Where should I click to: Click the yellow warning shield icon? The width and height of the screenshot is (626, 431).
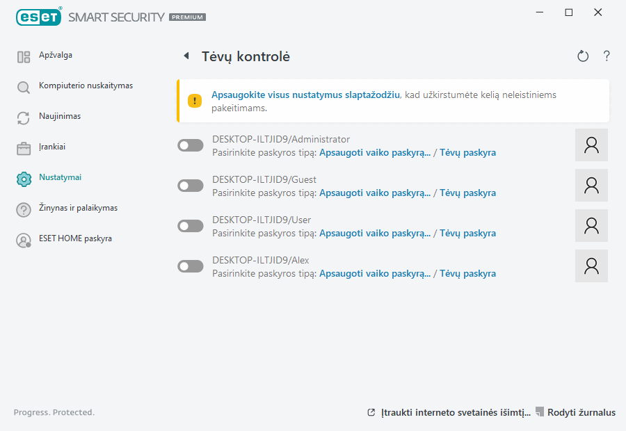[195, 101]
